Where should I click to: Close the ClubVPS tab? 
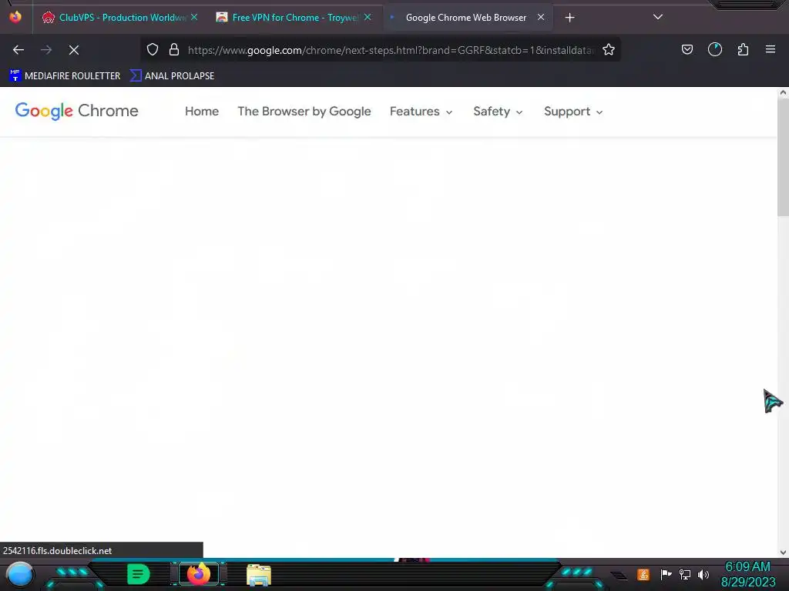pyautogui.click(x=194, y=17)
